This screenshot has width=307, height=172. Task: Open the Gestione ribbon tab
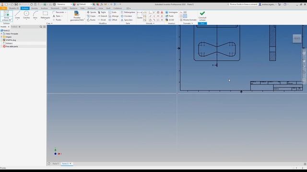click(x=73, y=8)
